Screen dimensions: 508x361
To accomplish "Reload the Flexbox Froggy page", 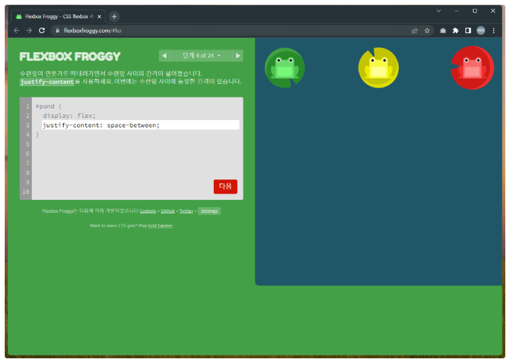I will 42,30.
